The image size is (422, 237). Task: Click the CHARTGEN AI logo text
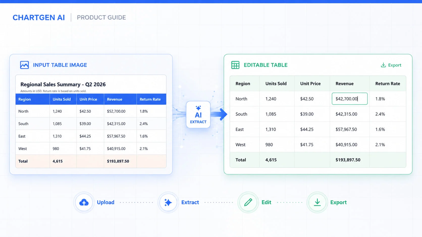click(x=39, y=17)
